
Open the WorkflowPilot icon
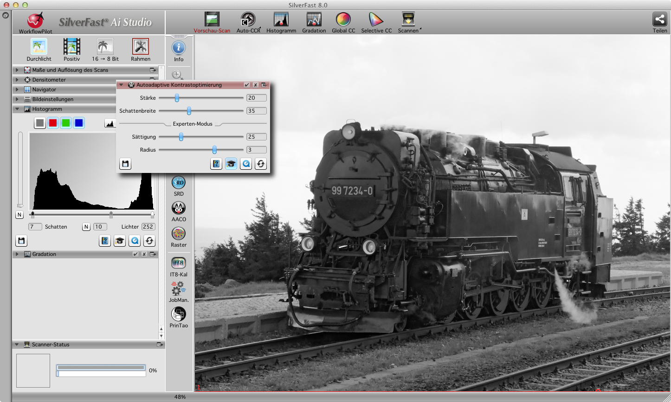coord(35,21)
